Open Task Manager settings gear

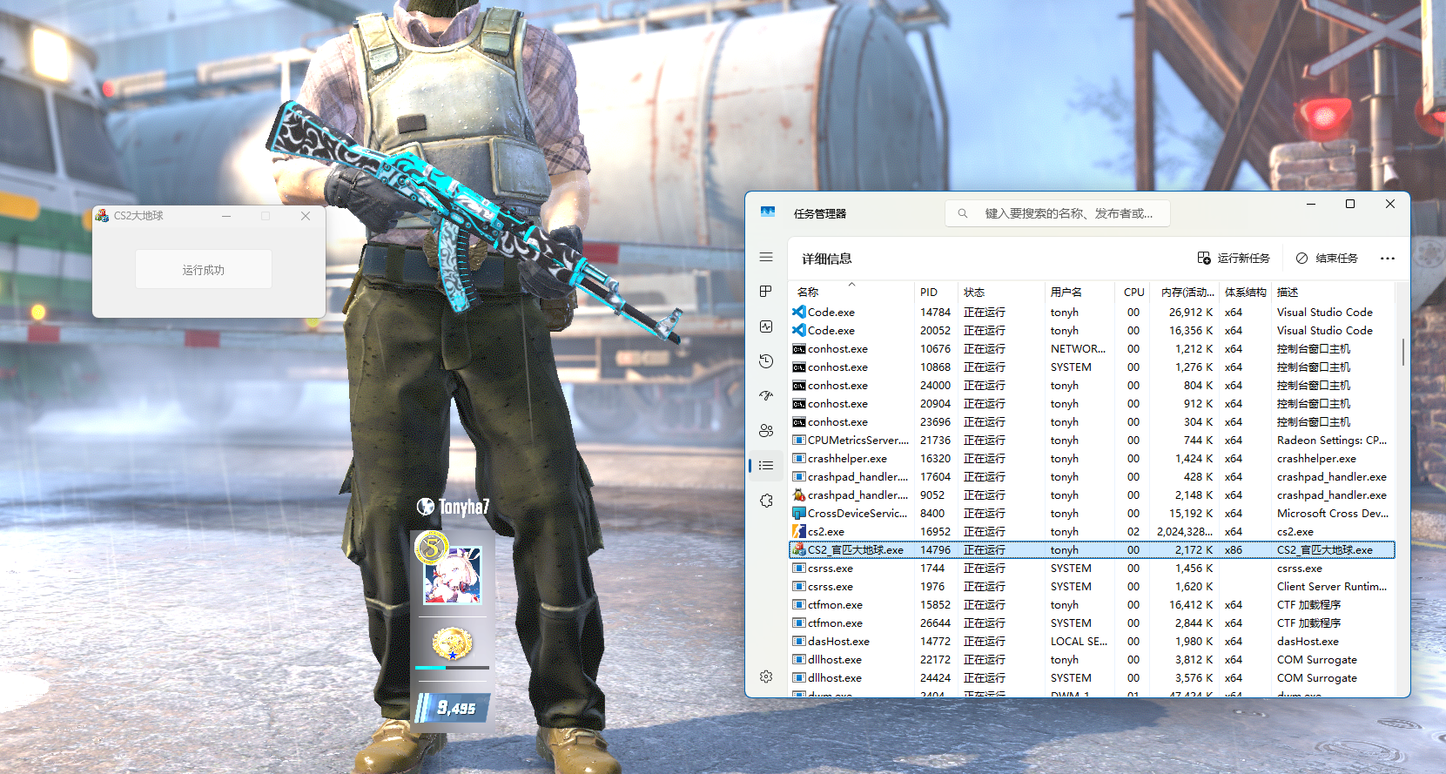[766, 676]
